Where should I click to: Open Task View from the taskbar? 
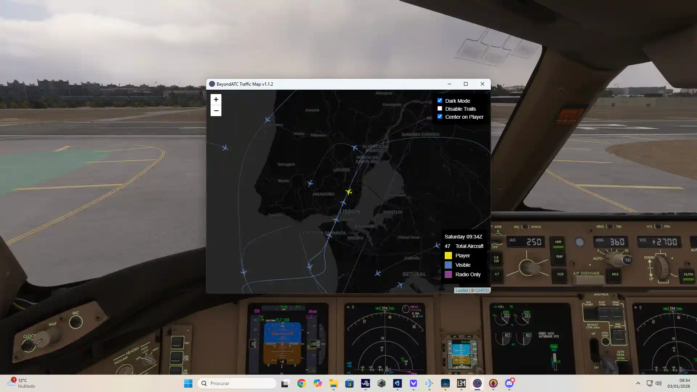(x=285, y=383)
